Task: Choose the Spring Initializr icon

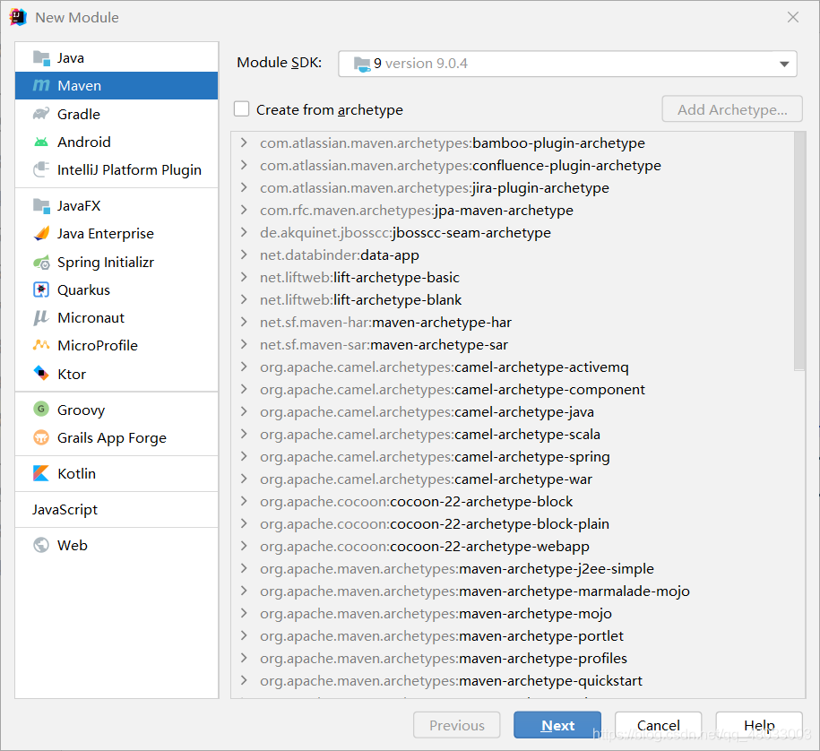Action: [x=41, y=262]
